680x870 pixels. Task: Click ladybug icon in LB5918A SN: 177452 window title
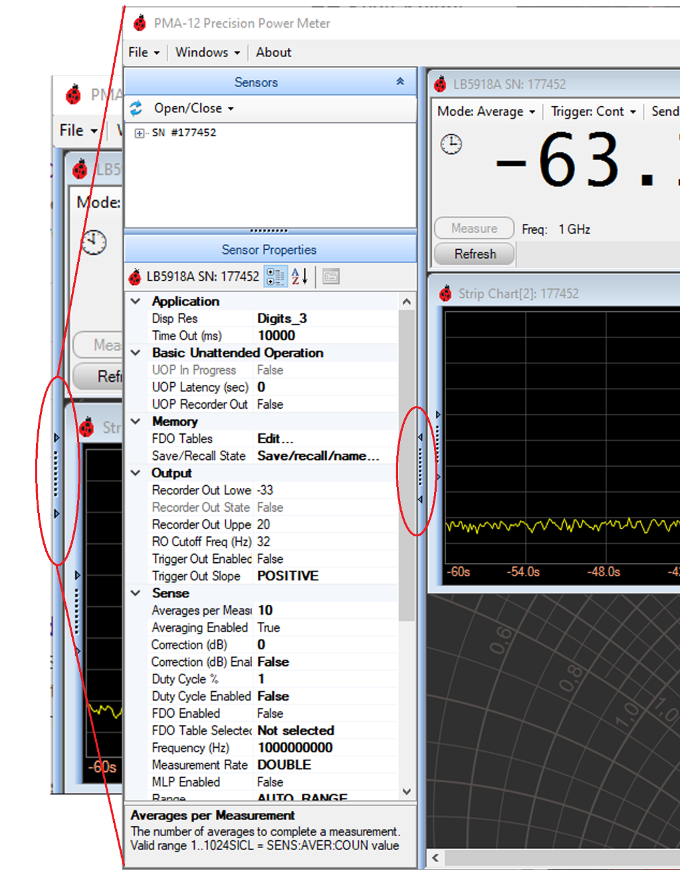point(440,84)
